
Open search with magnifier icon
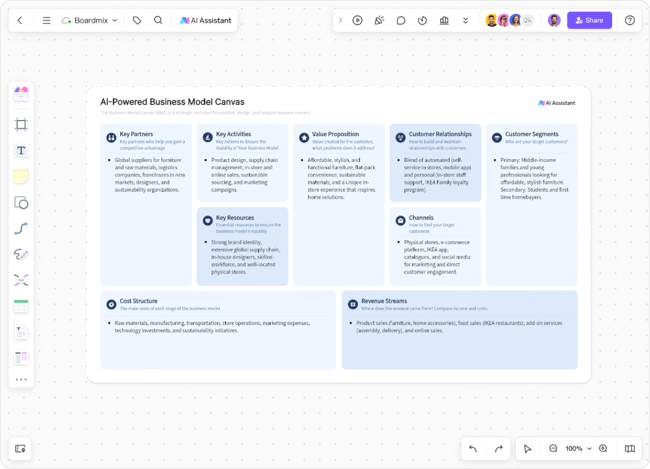[x=158, y=21]
